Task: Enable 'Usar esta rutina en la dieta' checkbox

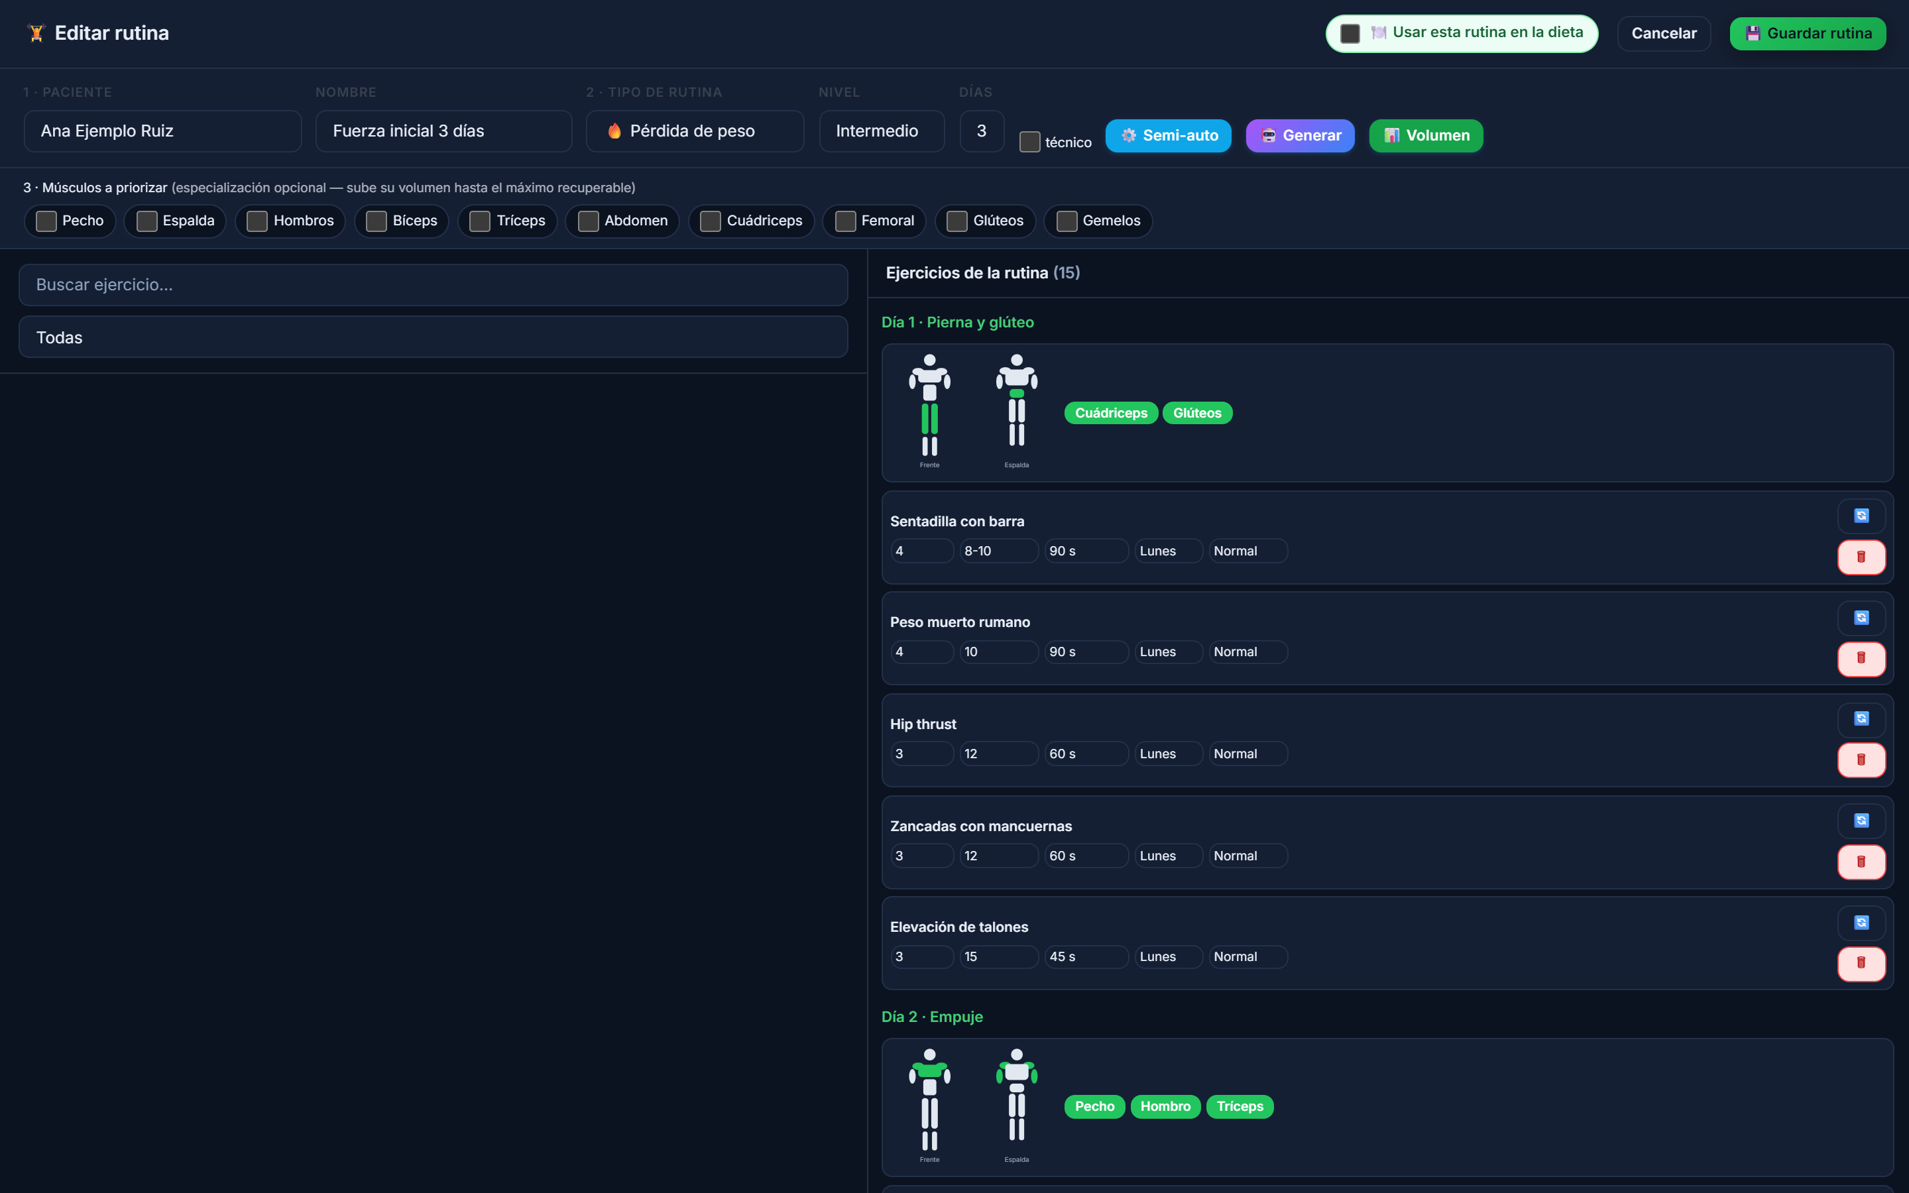Action: tap(1350, 33)
